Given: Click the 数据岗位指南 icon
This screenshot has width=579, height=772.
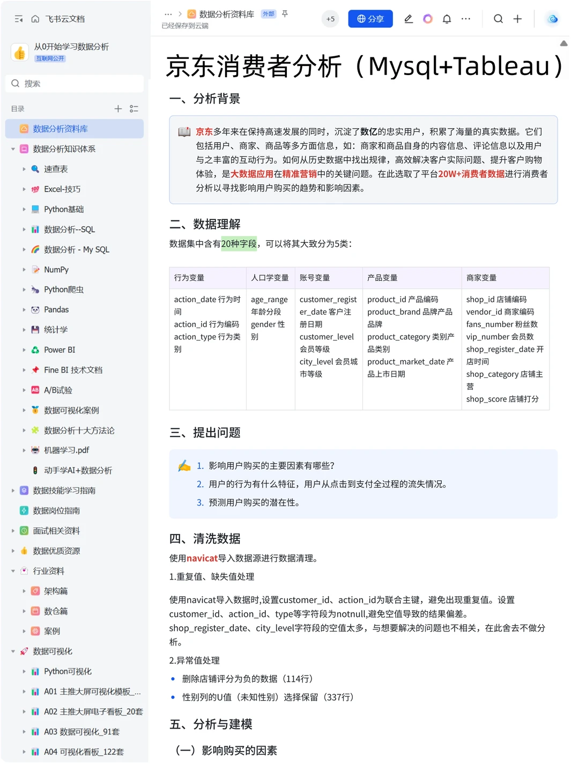Looking at the screenshot, I should tap(24, 511).
